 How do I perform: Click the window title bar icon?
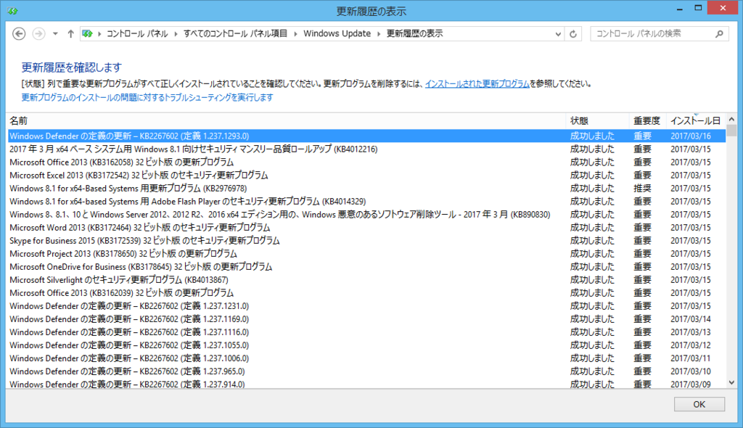[12, 10]
